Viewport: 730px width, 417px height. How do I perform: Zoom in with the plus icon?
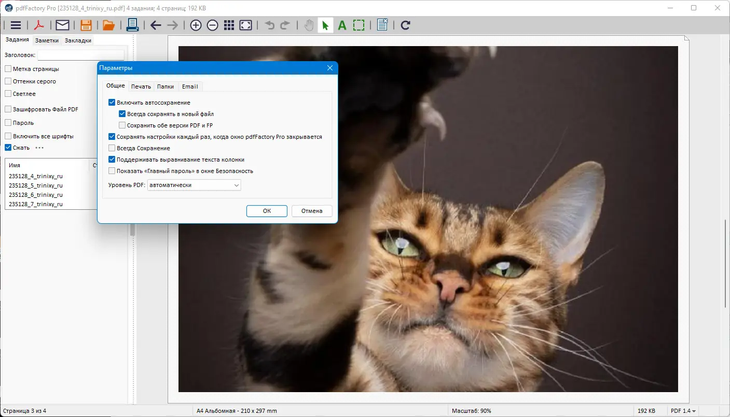(196, 25)
